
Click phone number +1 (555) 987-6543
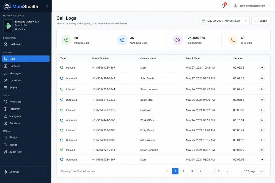104,78
